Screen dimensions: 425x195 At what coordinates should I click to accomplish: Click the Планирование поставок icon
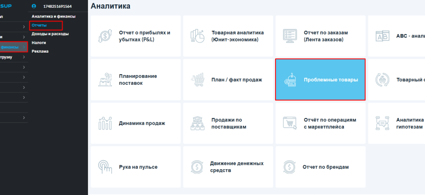tap(105, 79)
